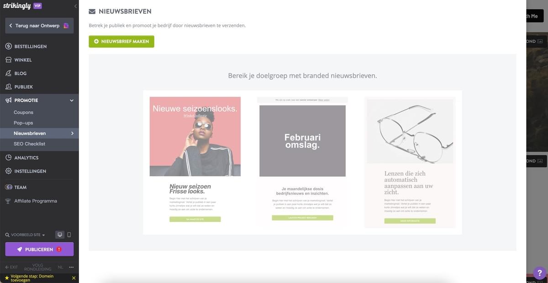Click the Publiceren button

pos(39,249)
